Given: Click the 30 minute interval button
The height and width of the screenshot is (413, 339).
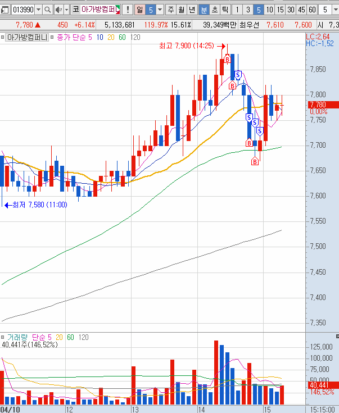Looking at the screenshot, I should click(291, 10).
